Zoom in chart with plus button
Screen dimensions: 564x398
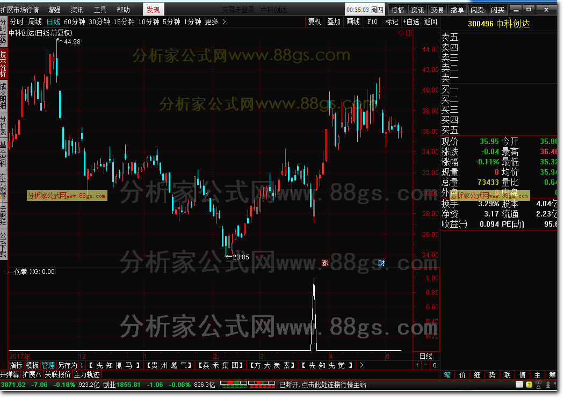click(417, 365)
